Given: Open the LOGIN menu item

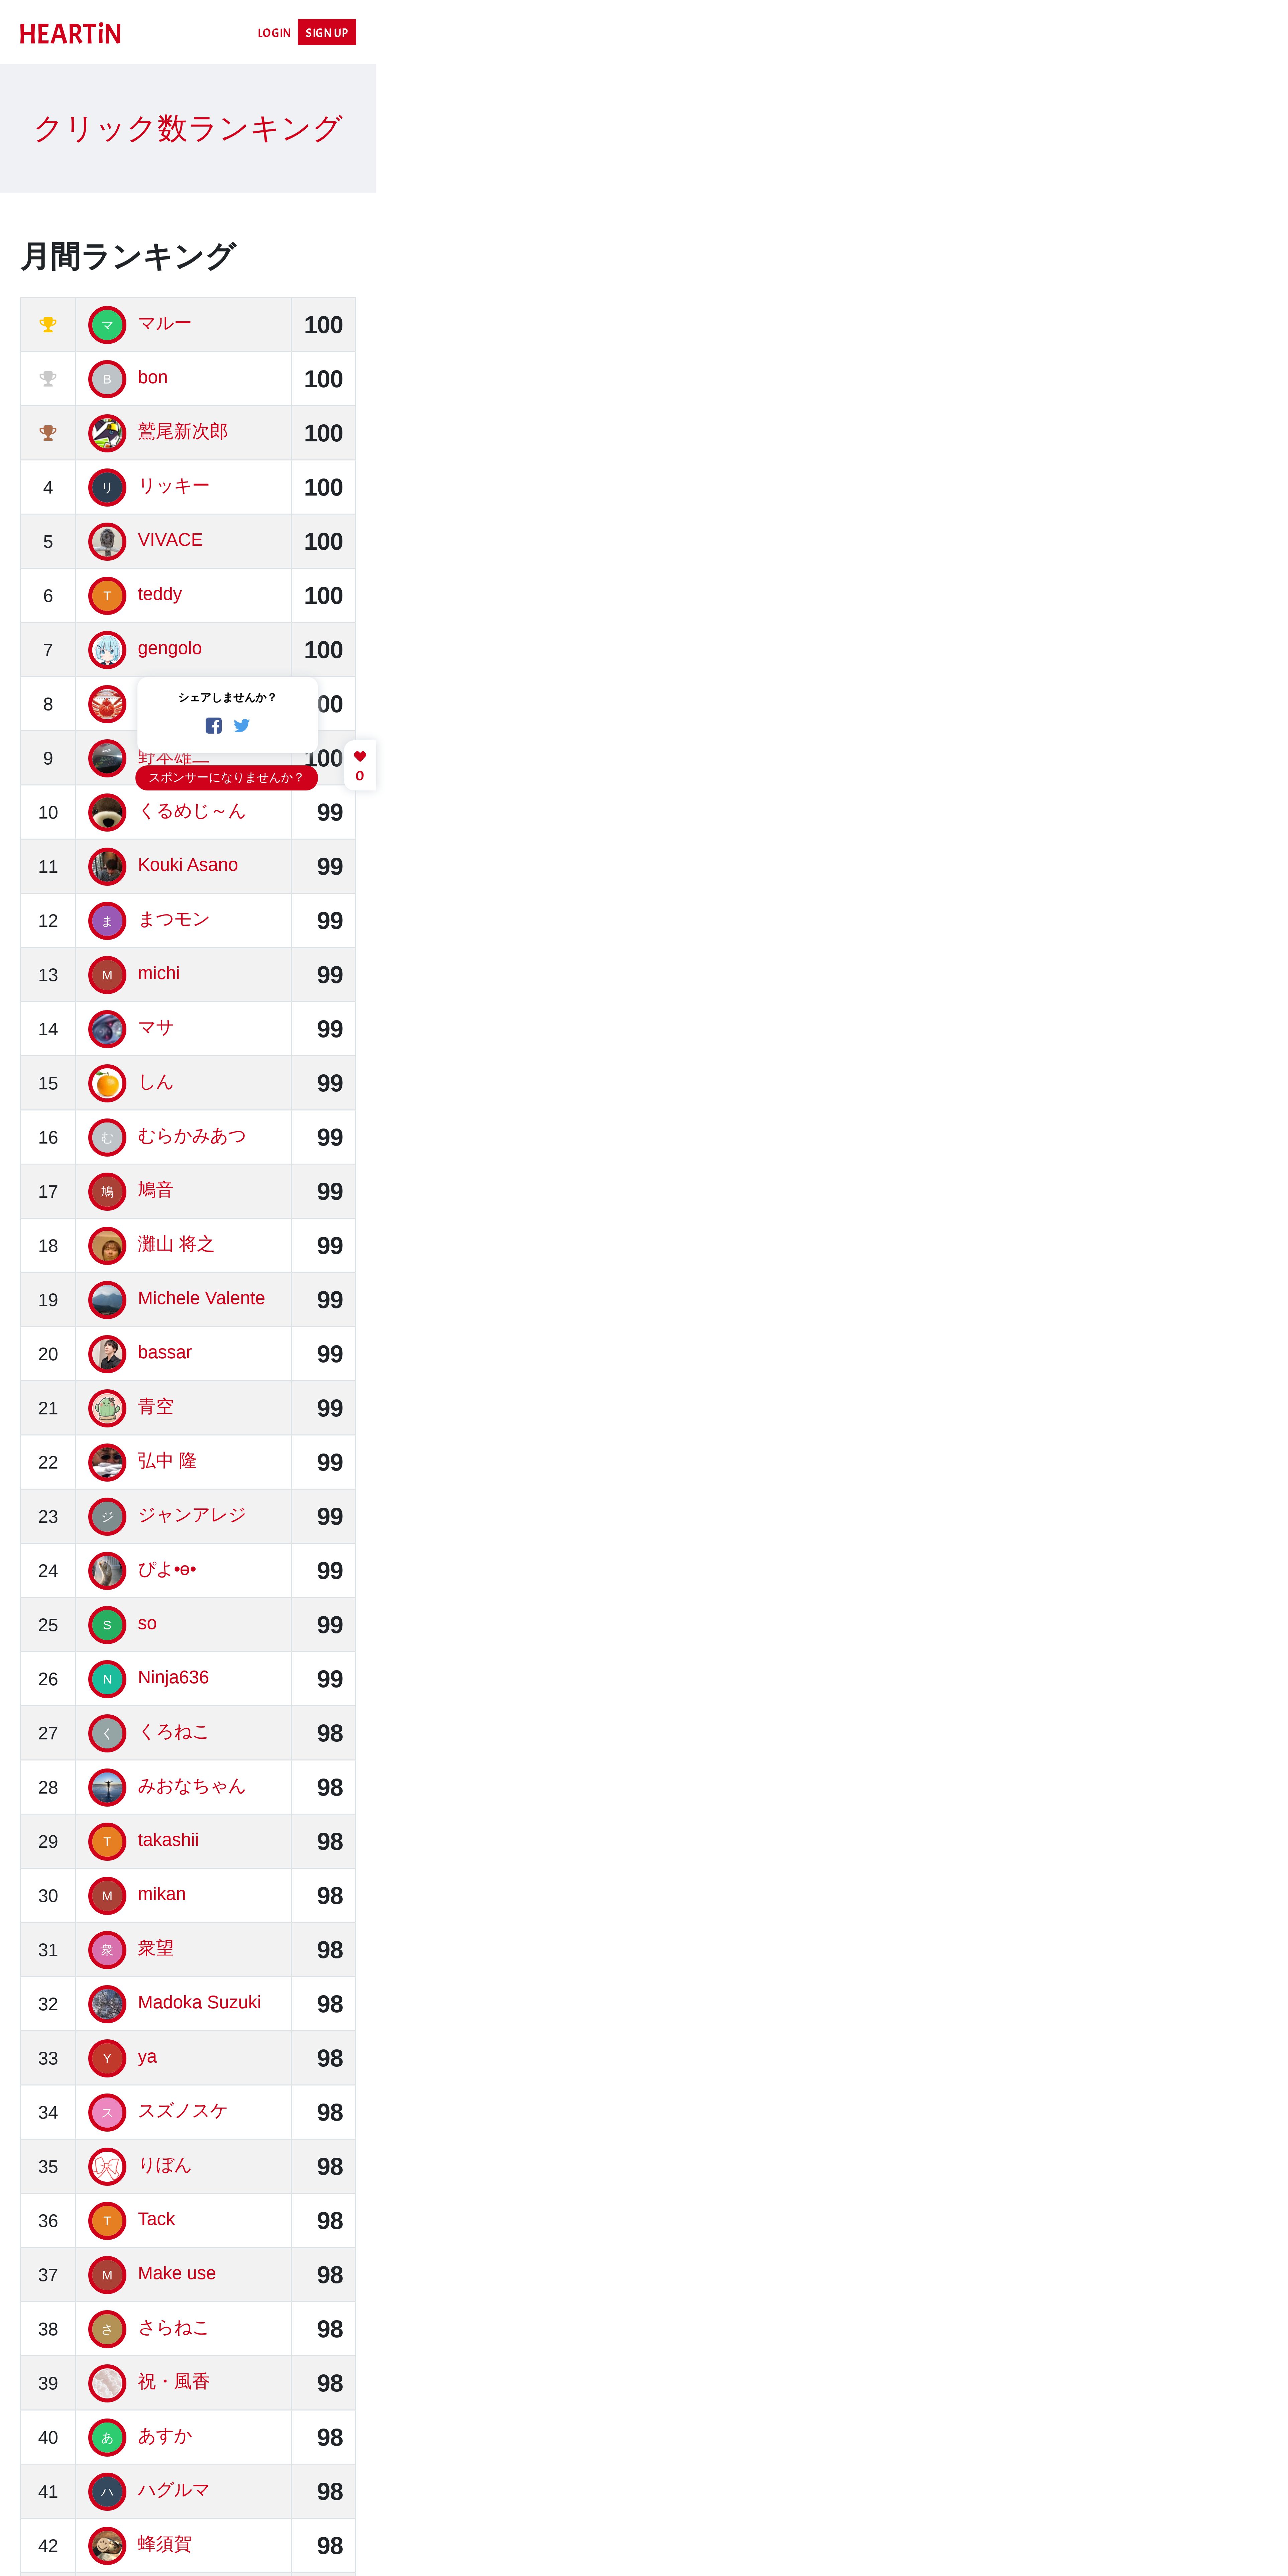Looking at the screenshot, I should [274, 33].
